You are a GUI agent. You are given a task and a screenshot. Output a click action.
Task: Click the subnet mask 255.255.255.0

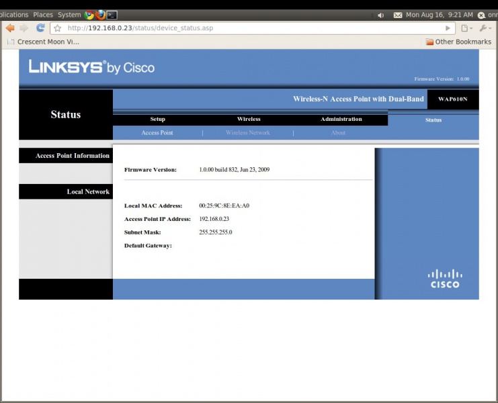216,232
